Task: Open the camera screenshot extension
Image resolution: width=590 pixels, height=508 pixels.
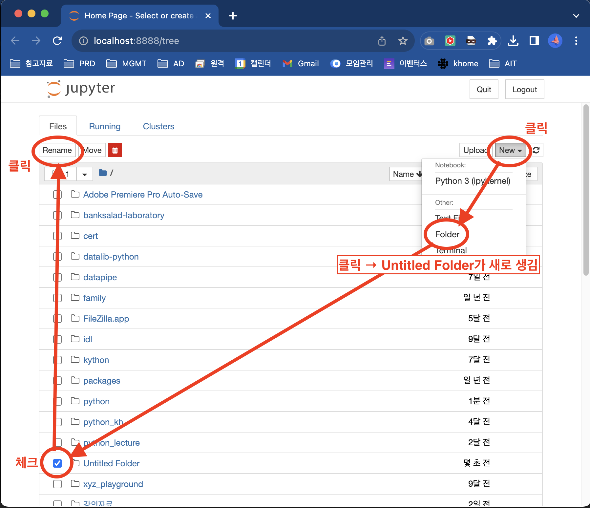Action: [x=429, y=41]
